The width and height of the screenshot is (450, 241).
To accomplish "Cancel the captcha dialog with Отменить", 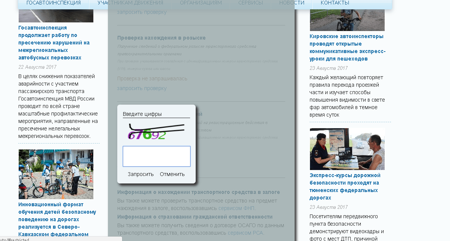I will 172,174.
